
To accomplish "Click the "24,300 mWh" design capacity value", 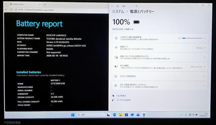I will (57, 97).
